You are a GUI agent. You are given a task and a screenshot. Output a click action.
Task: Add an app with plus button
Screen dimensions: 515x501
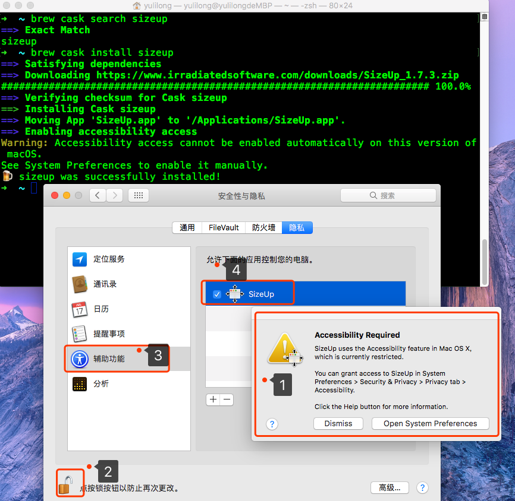pyautogui.click(x=213, y=399)
